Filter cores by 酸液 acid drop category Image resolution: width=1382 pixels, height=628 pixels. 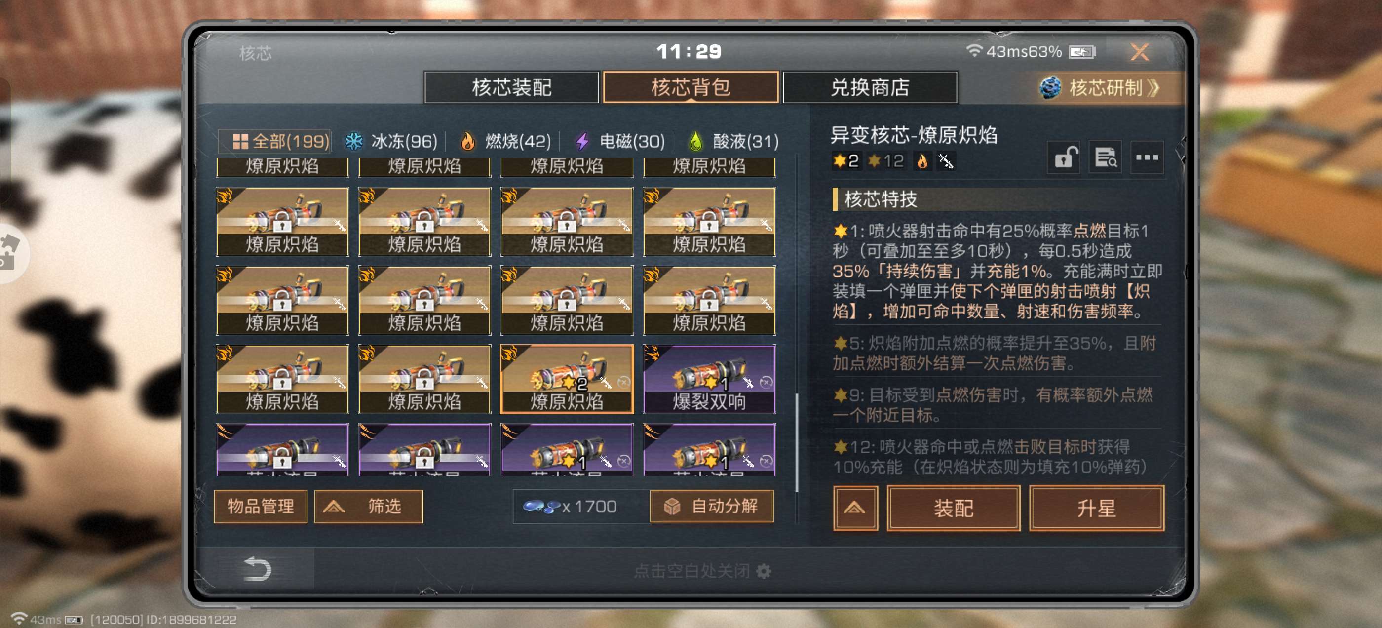point(733,142)
